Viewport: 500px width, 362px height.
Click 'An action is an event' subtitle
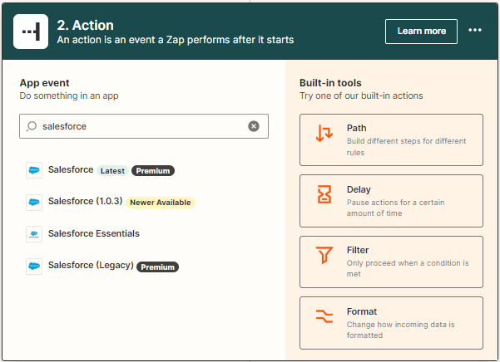click(176, 40)
